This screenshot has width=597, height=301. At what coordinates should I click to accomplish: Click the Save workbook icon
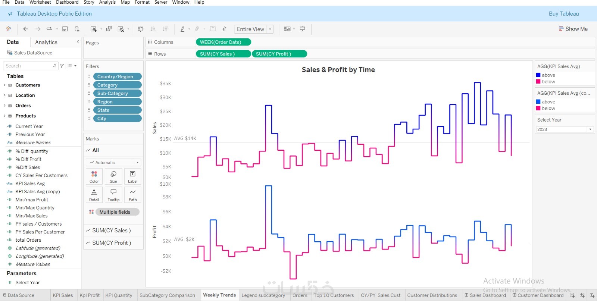click(x=65, y=29)
